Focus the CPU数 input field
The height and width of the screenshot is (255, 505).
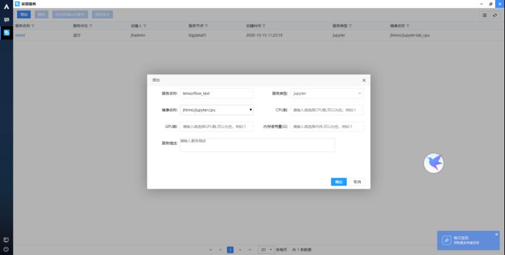pyautogui.click(x=327, y=110)
